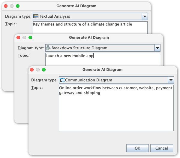
Task: Expand the Communication Diagram dropdown arrow
Action: pos(171,80)
